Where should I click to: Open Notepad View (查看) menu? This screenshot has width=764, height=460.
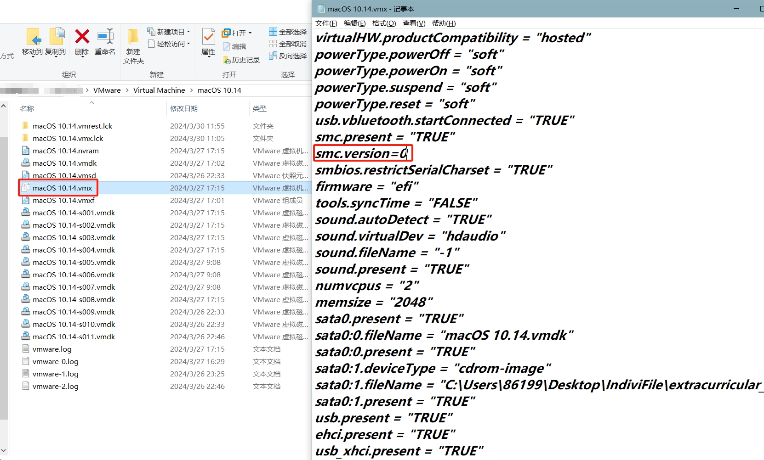tap(414, 23)
